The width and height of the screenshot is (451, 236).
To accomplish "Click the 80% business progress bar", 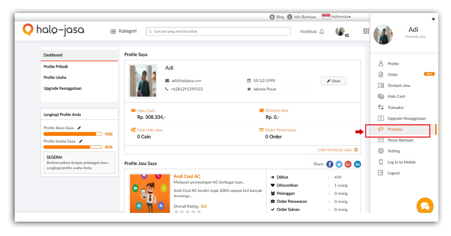I will click(73, 147).
